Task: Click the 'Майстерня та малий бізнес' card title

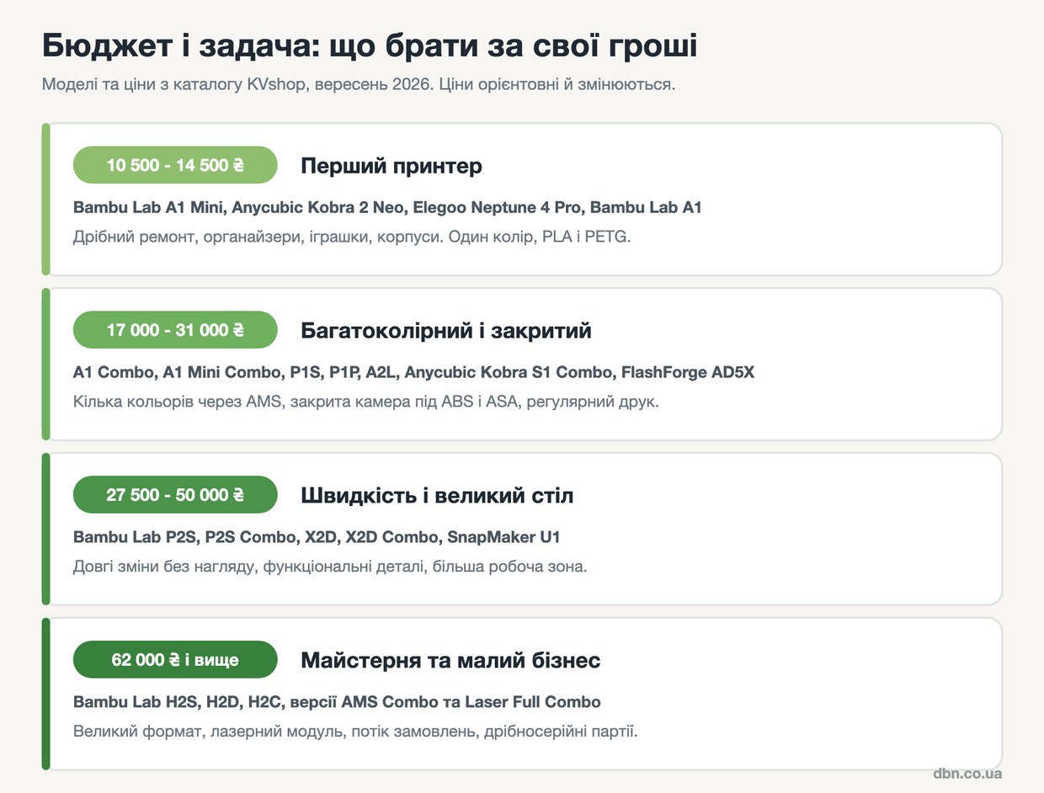Action: pos(450,661)
